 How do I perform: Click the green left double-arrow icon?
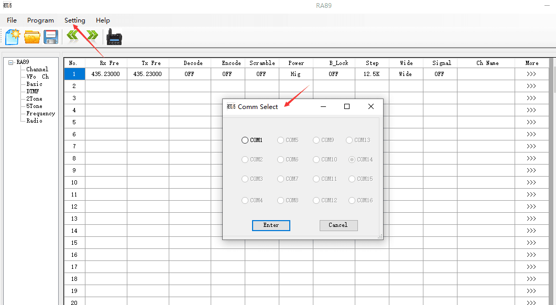73,36
